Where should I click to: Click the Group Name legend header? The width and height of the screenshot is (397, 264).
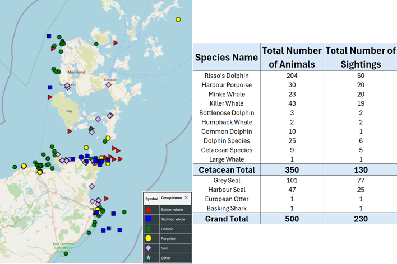[171, 198]
